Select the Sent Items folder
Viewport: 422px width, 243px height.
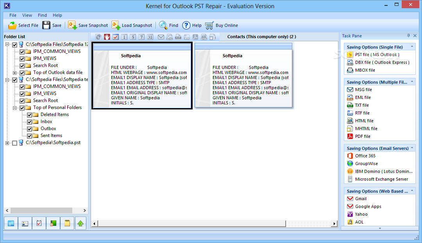pos(51,136)
